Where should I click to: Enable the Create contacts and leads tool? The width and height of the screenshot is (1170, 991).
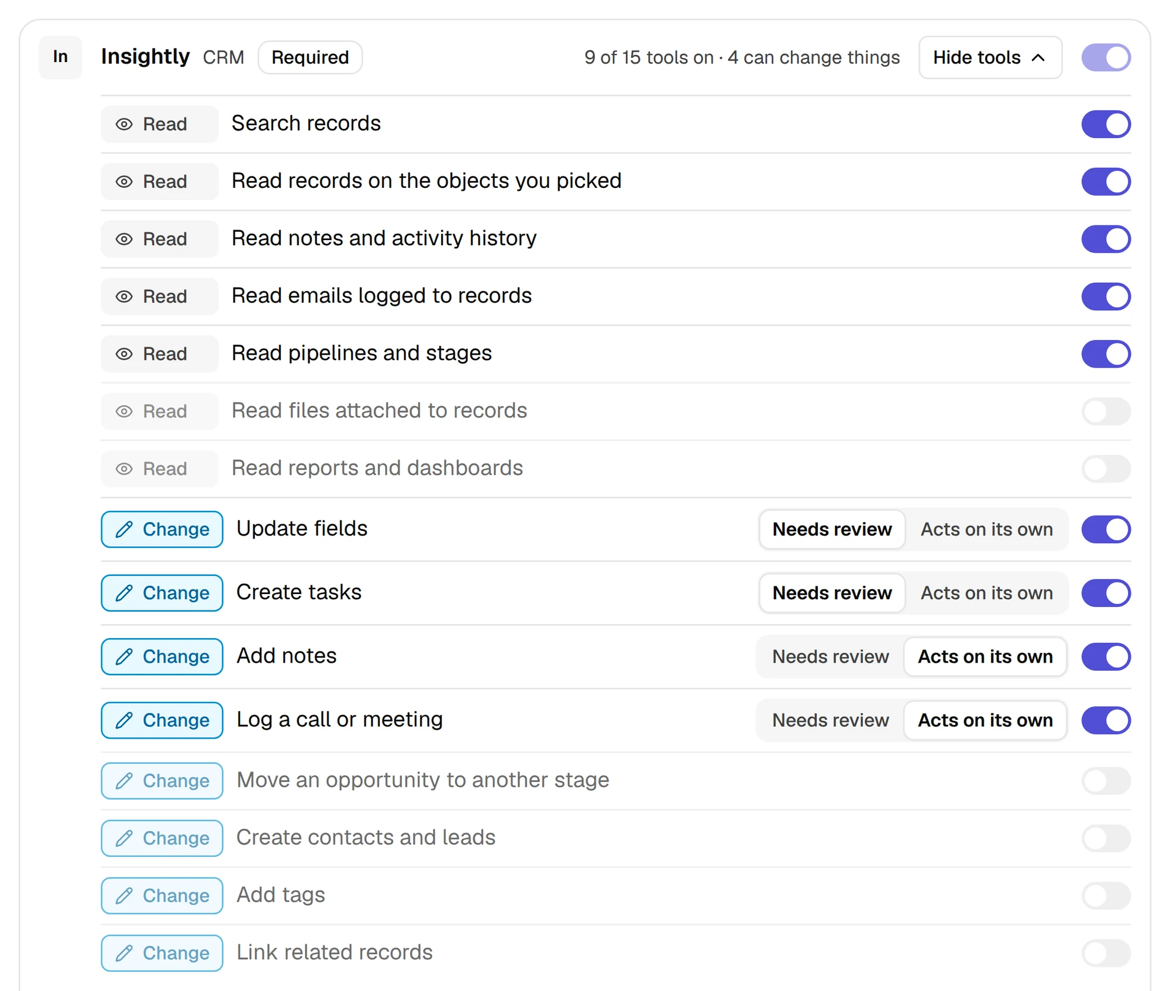click(1106, 838)
